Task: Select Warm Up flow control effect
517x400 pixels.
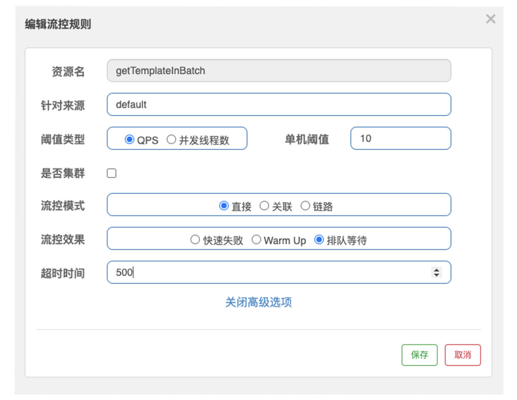Action: [256, 239]
